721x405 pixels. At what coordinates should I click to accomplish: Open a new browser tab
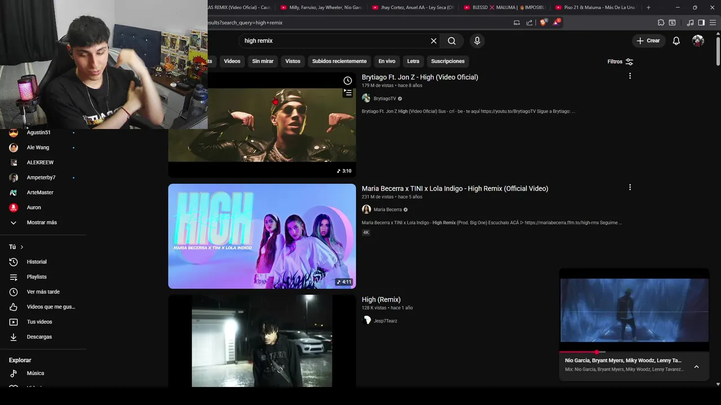(648, 7)
